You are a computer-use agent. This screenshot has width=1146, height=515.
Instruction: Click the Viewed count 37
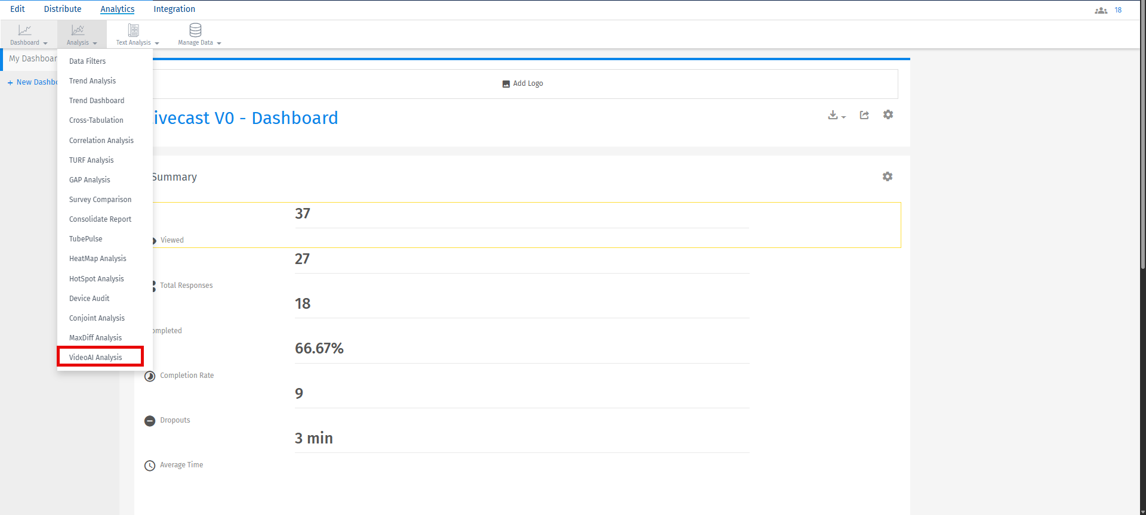(x=303, y=213)
